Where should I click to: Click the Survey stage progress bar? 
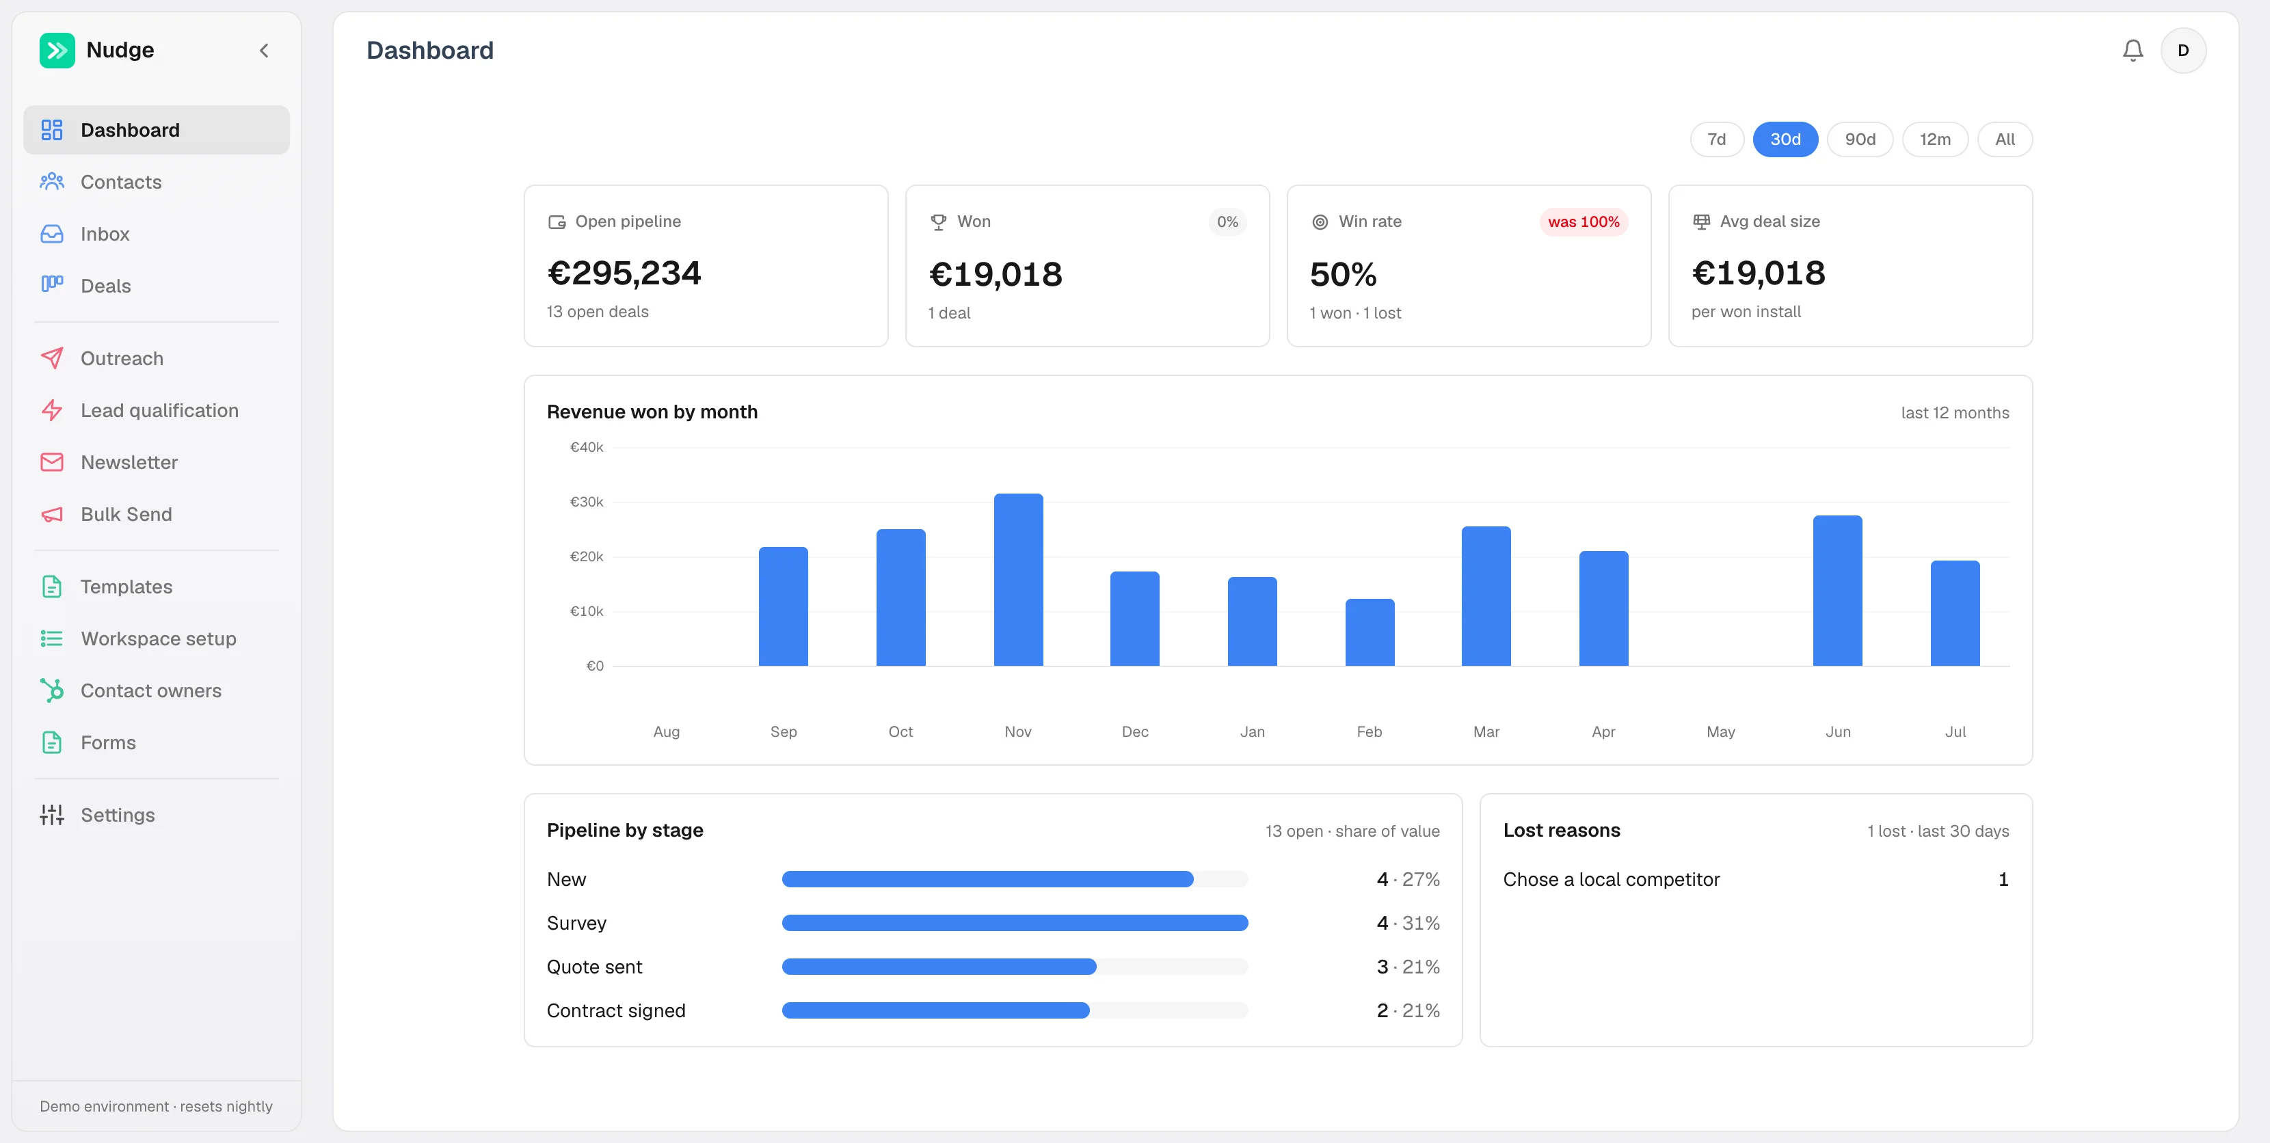pyautogui.click(x=1014, y=923)
